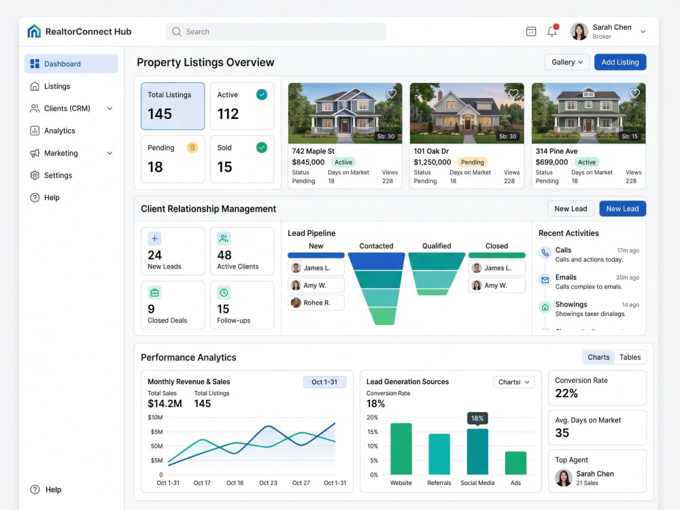680x510 pixels.
Task: Click the Ads bar in the chart
Action: [x=515, y=463]
